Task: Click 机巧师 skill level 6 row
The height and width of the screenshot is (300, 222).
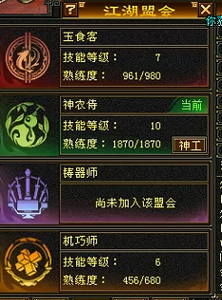Action: (112, 261)
